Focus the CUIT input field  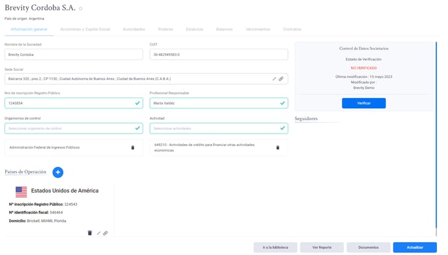(219, 55)
